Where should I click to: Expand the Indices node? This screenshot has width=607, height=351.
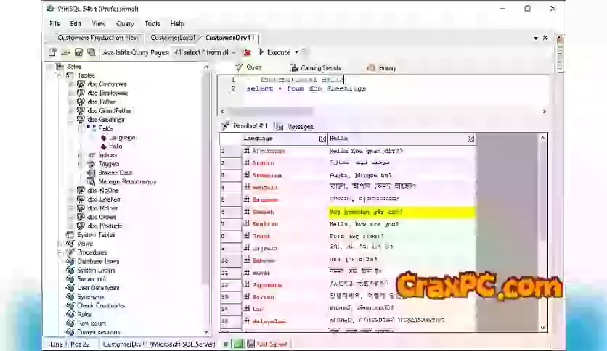tap(81, 155)
